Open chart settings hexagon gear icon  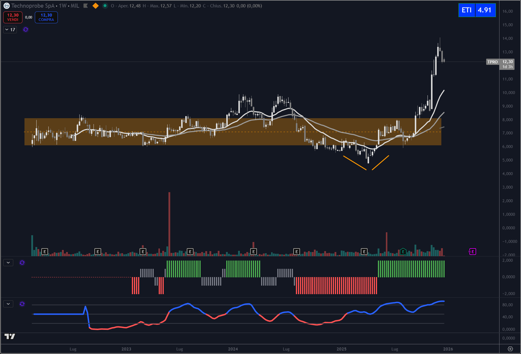(510, 349)
